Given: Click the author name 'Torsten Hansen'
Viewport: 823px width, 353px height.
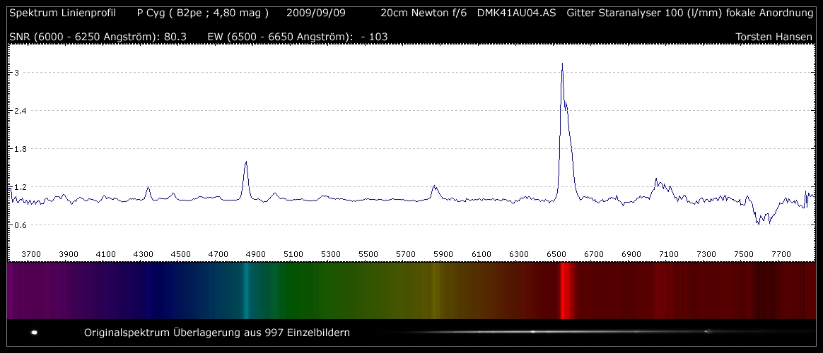Looking at the screenshot, I should tap(774, 37).
